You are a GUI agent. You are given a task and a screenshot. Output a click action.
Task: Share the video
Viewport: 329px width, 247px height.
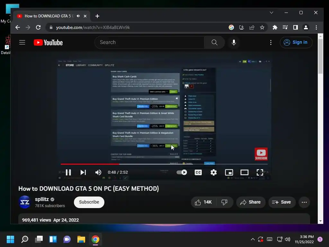click(251, 202)
